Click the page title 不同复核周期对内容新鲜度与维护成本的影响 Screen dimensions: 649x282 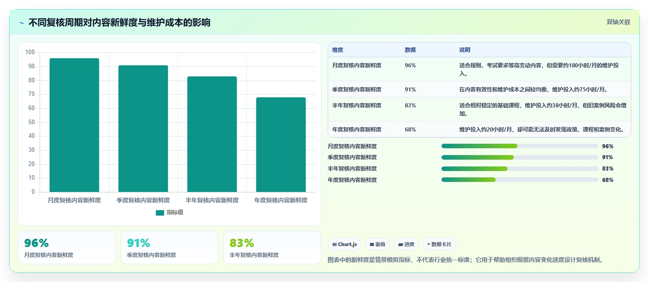tap(119, 22)
